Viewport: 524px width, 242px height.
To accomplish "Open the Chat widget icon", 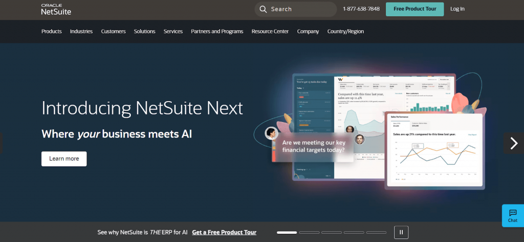I will [x=513, y=215].
